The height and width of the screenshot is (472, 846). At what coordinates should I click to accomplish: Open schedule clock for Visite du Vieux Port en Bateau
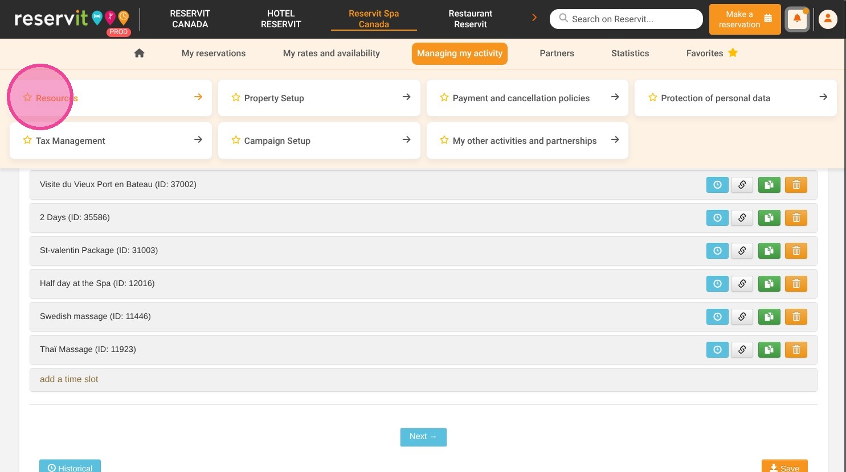click(717, 185)
